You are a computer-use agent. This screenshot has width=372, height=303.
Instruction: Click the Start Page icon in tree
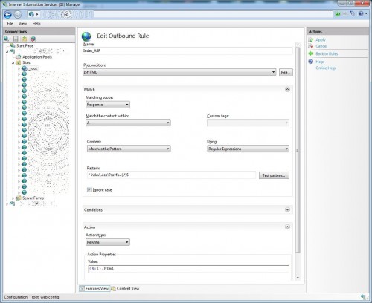coord(13,45)
